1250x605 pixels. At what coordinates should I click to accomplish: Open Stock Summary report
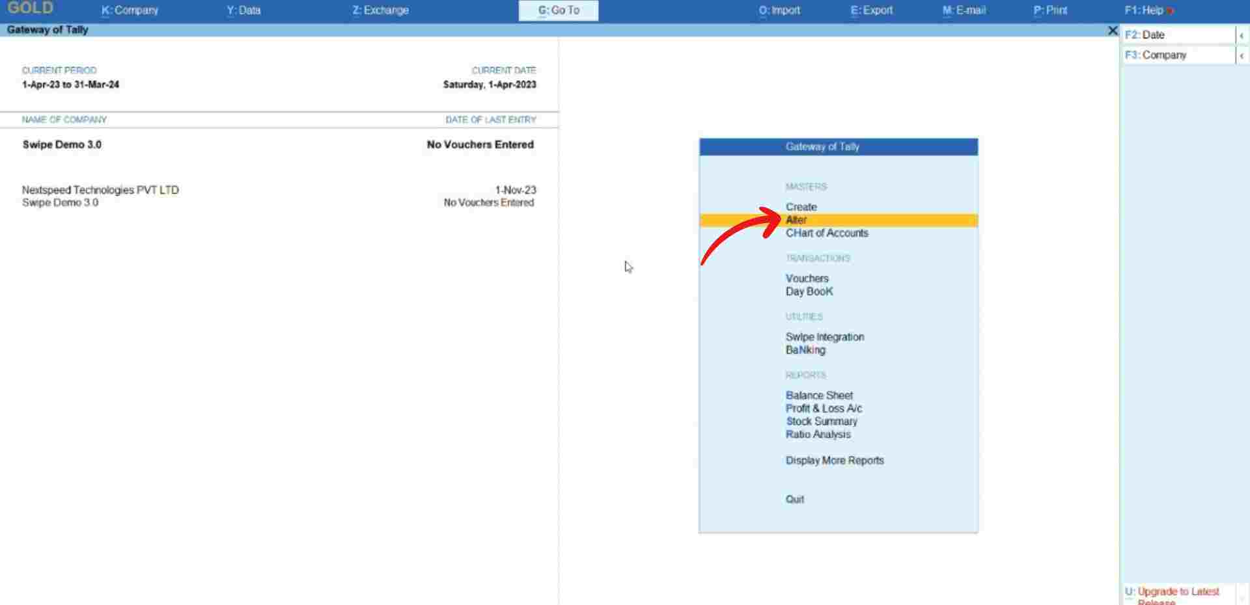822,422
